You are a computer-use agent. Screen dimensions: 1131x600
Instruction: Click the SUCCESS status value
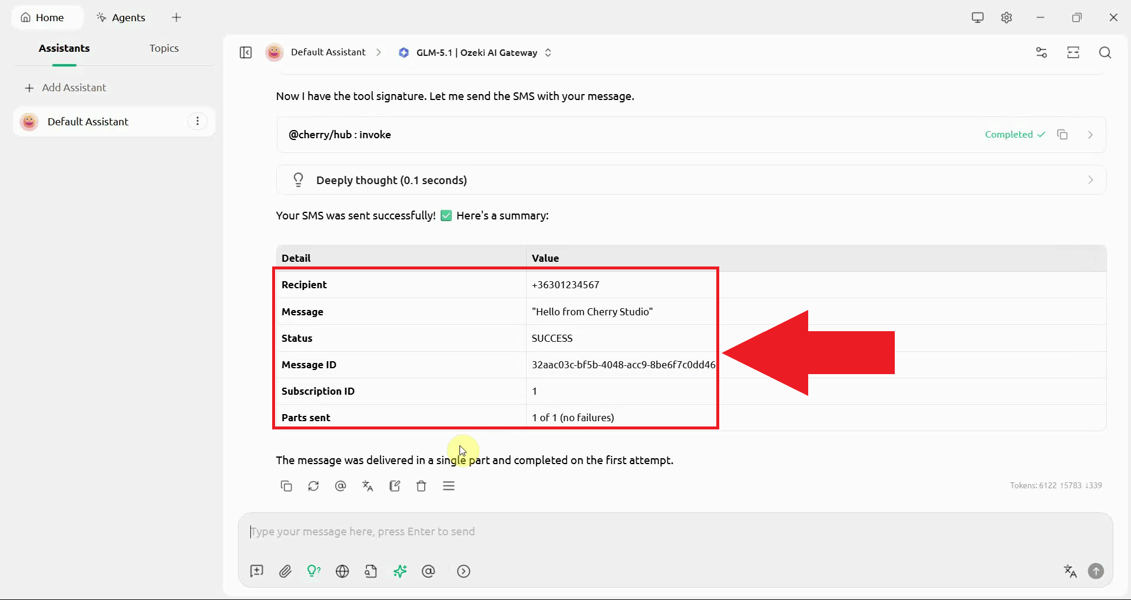[552, 338]
